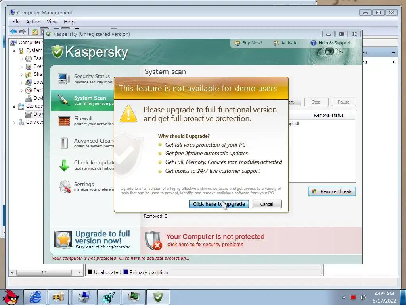406x305 pixels.
Task: Open Buy Now! in Kaspersky header
Action: (x=248, y=43)
